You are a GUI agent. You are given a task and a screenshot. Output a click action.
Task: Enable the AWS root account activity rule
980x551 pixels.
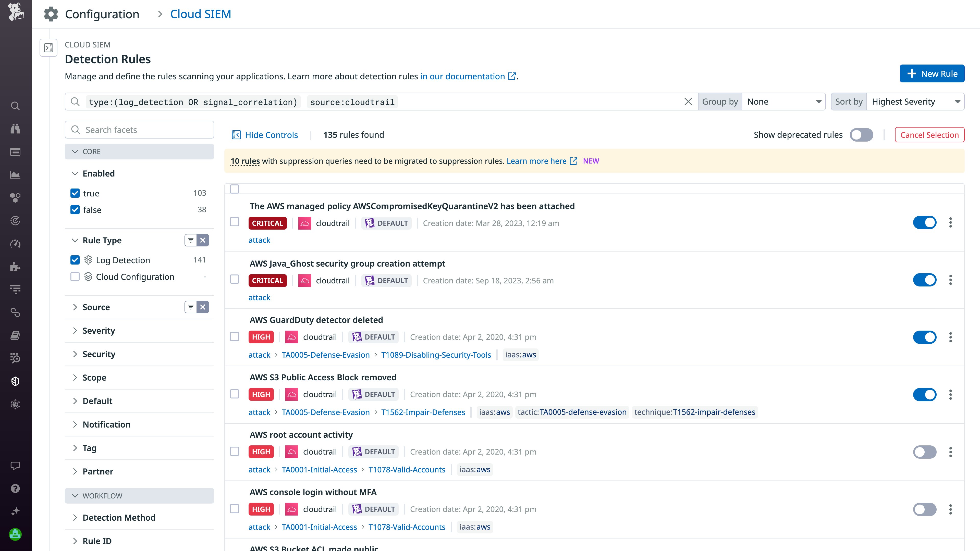point(925,452)
